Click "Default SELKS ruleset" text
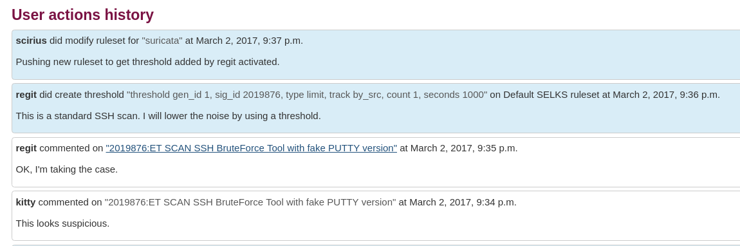740x246 pixels. coord(551,95)
